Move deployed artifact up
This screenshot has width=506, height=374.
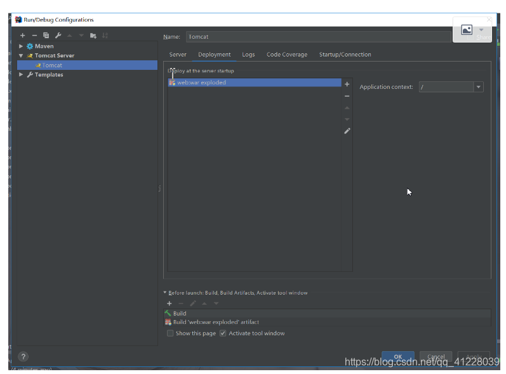point(347,108)
